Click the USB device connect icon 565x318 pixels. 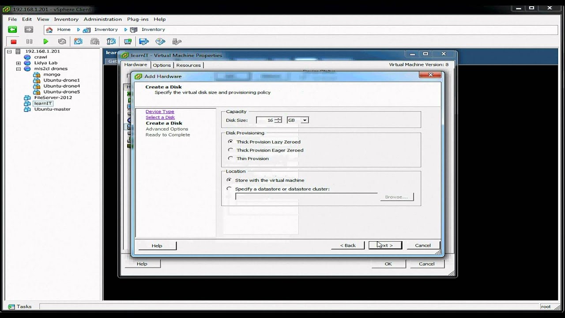pyautogui.click(x=177, y=42)
